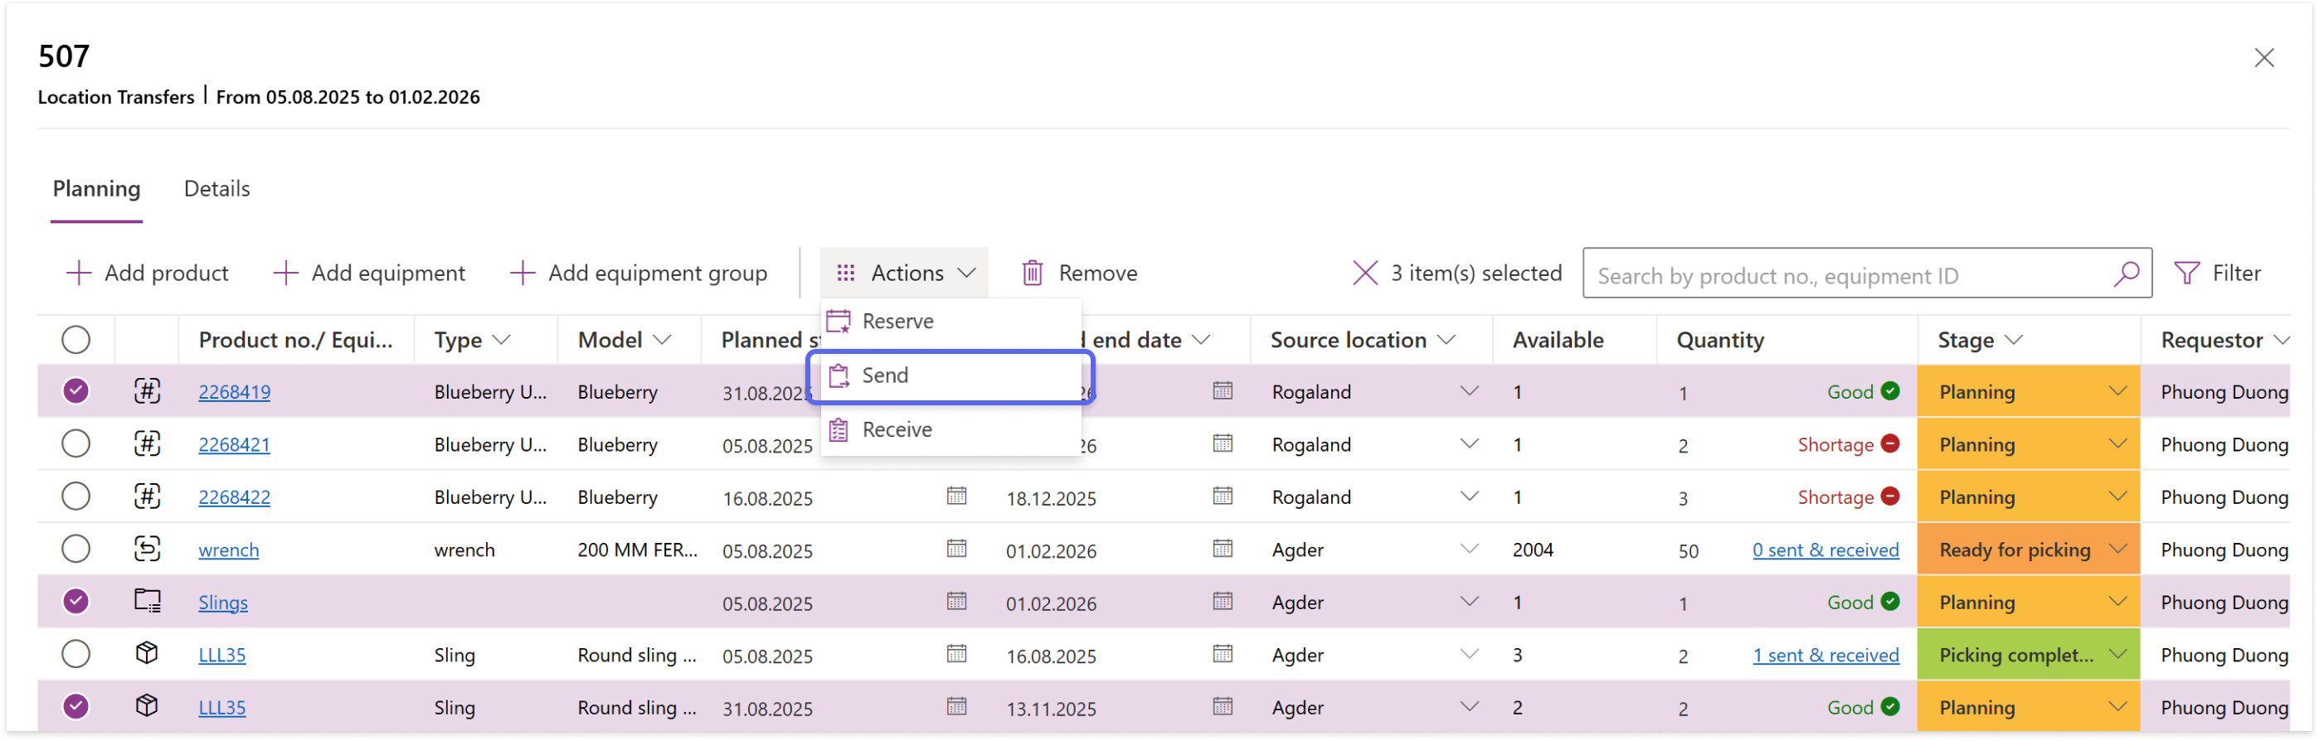Click the green Picking complete stage cell
This screenshot has width=2319, height=741.
coord(2015,655)
